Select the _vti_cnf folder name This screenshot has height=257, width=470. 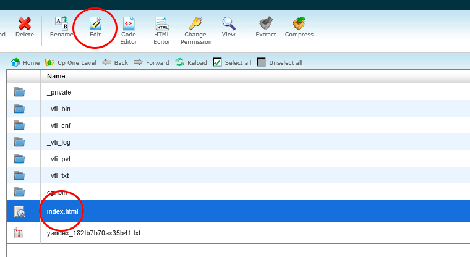tap(59, 126)
